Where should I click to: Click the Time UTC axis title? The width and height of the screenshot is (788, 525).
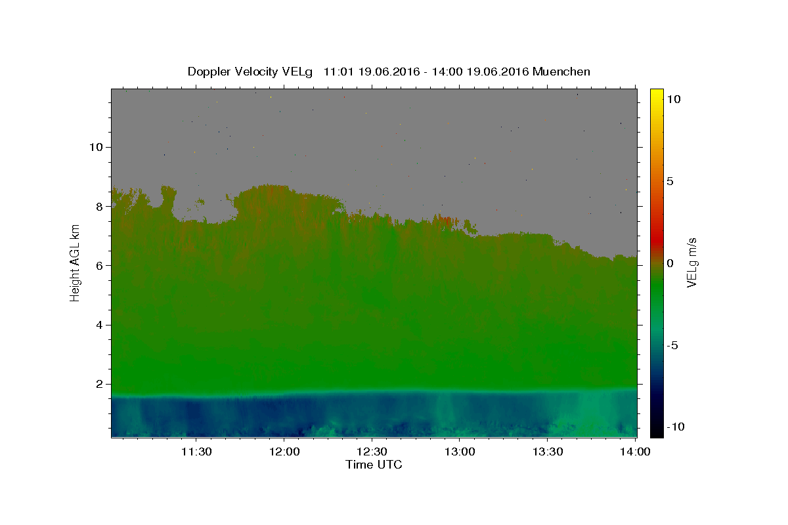pos(374,465)
